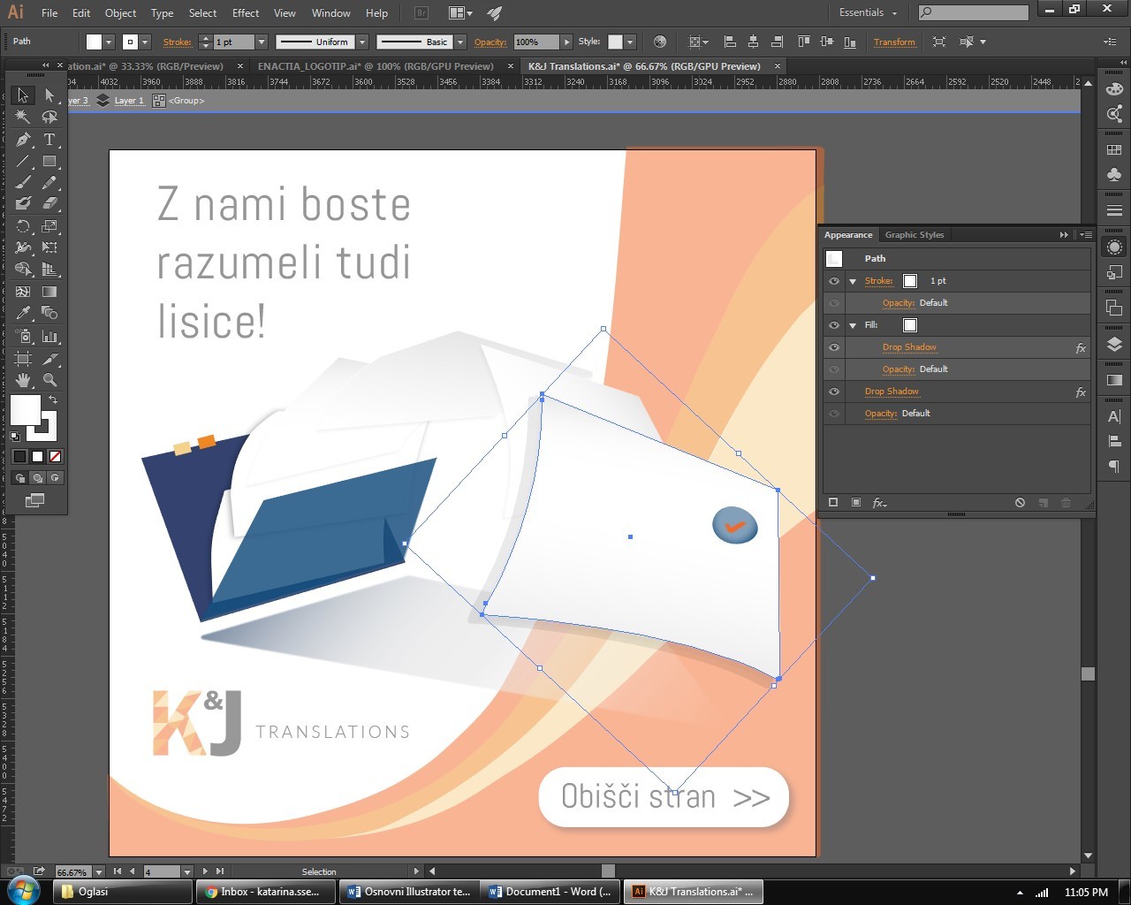Open the stroke weight dropdown
Image resolution: width=1131 pixels, height=905 pixels.
click(262, 42)
